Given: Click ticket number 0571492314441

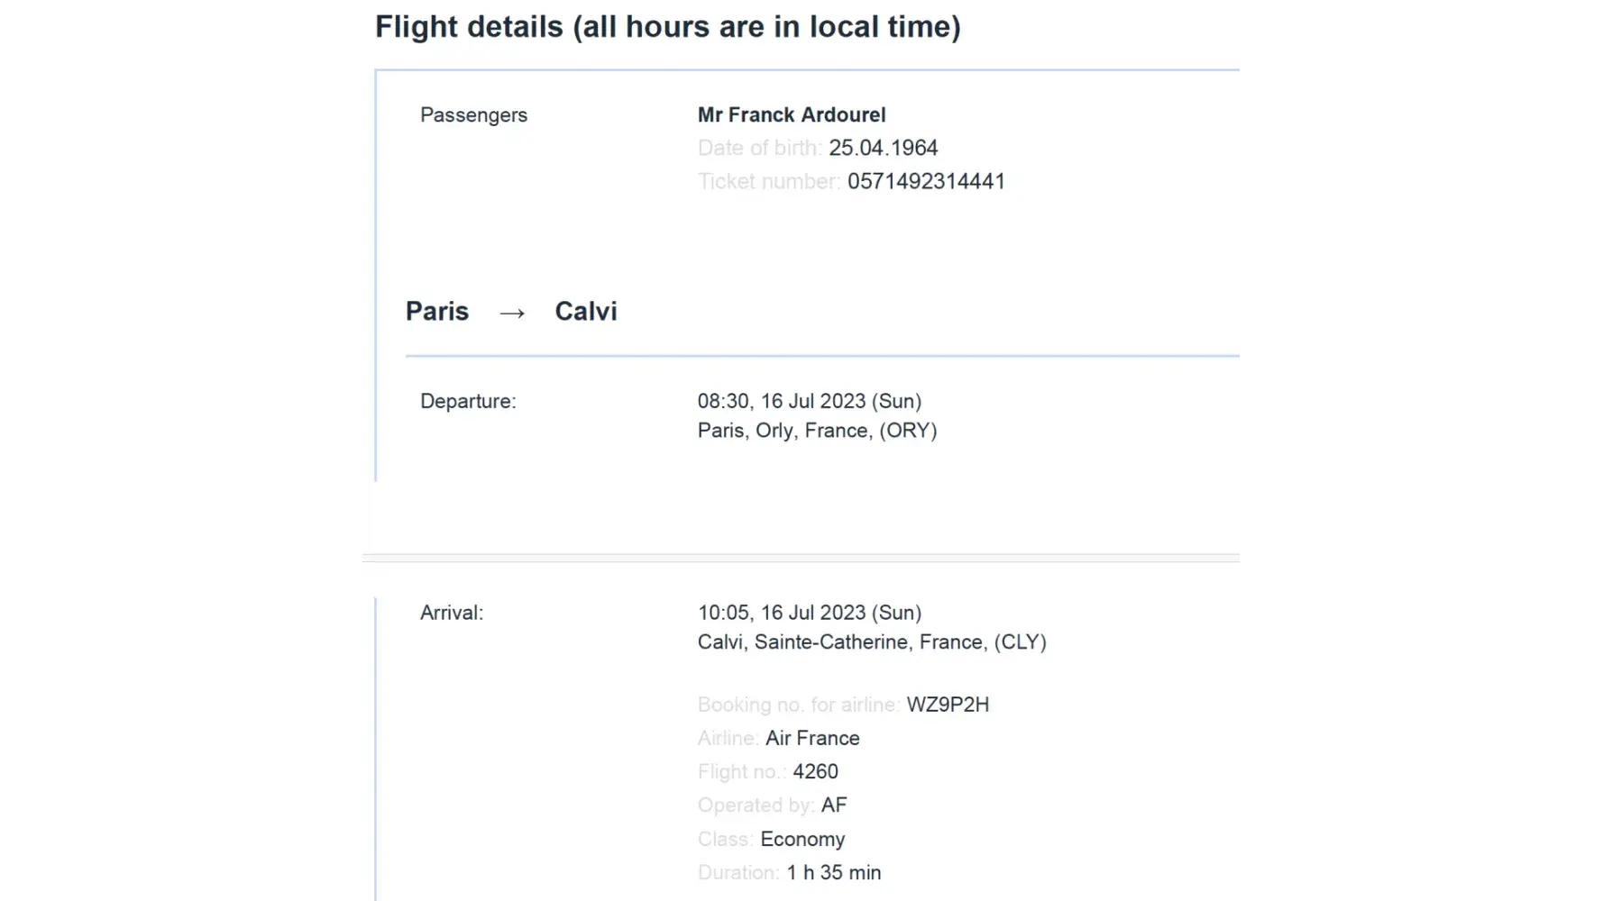Looking at the screenshot, I should pyautogui.click(x=926, y=181).
